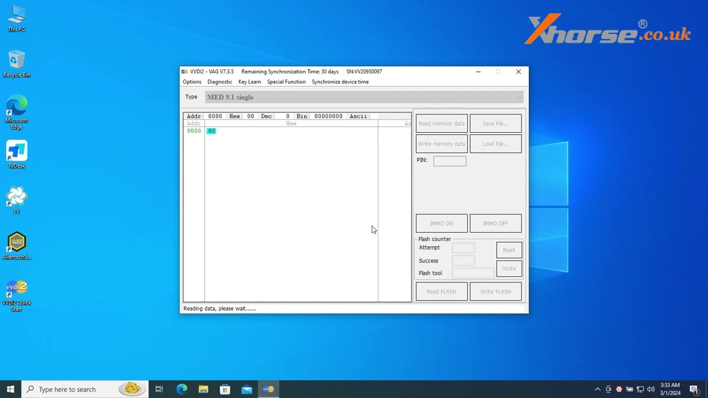Click the IMMO ON button

[x=441, y=223]
